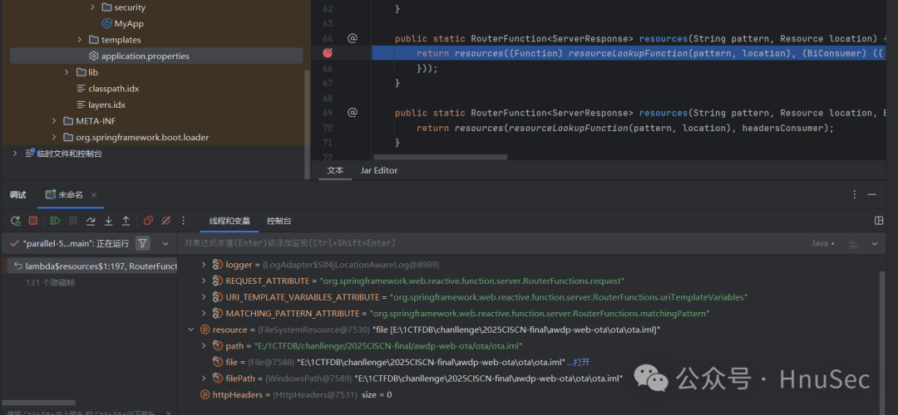Click the resource variable 'p' icon
The width and height of the screenshot is (898, 415).
click(x=205, y=330)
